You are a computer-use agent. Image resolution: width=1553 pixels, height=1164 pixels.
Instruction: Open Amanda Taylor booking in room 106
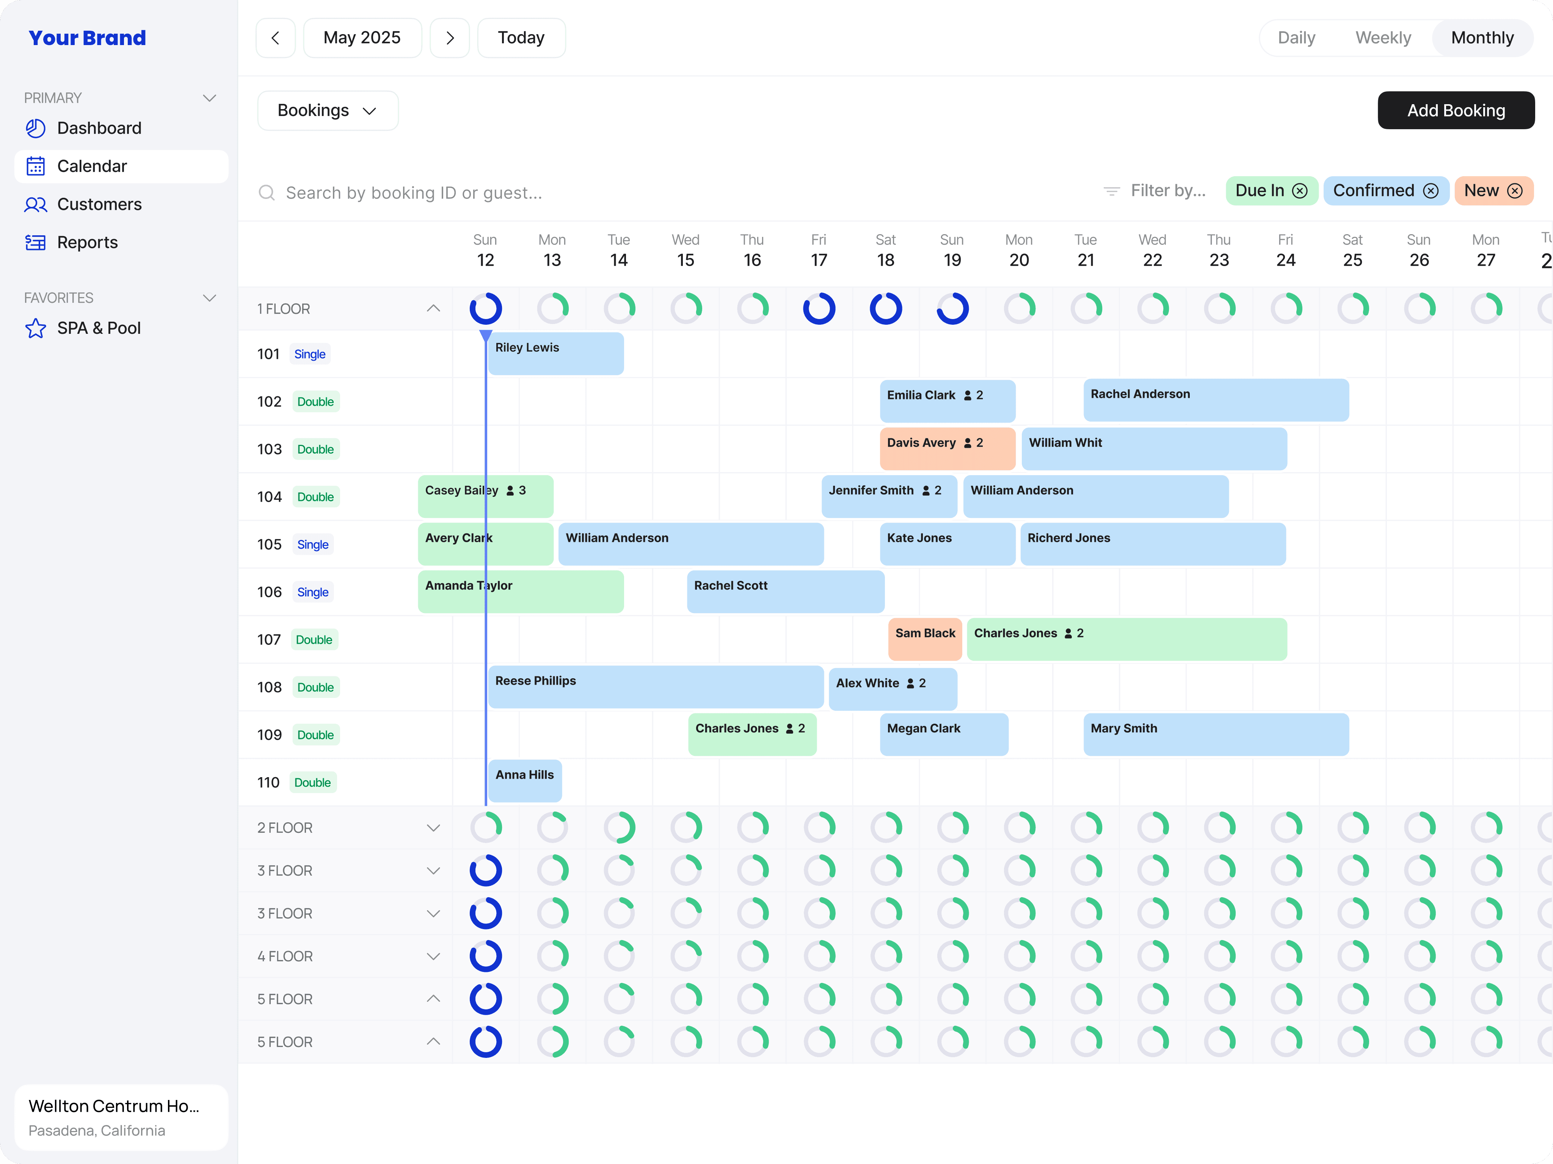[x=520, y=591]
